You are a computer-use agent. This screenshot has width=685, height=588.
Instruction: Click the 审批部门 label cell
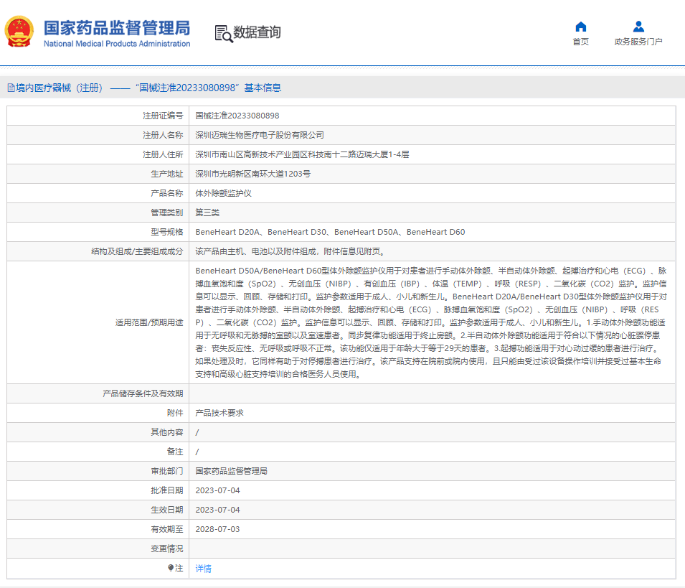[x=98, y=471]
